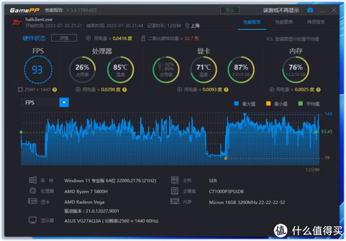346x241 pixels.
Task: Click the 硬件状态 heading
Action: [34, 39]
